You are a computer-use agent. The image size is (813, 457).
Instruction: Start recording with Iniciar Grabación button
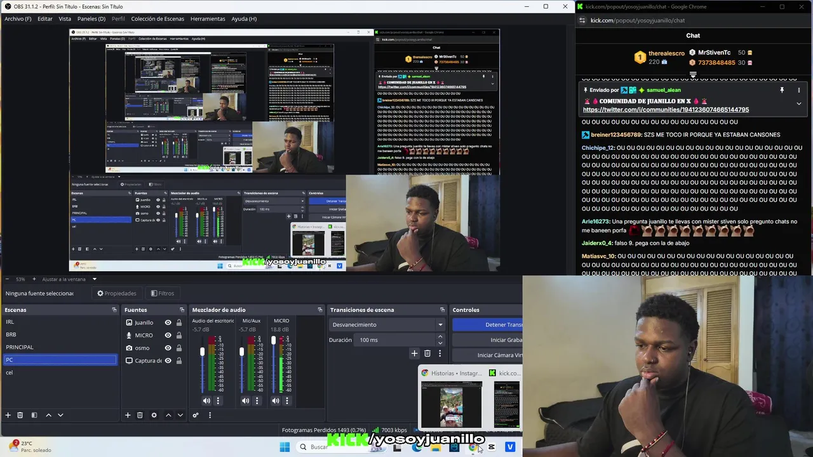tap(487, 340)
